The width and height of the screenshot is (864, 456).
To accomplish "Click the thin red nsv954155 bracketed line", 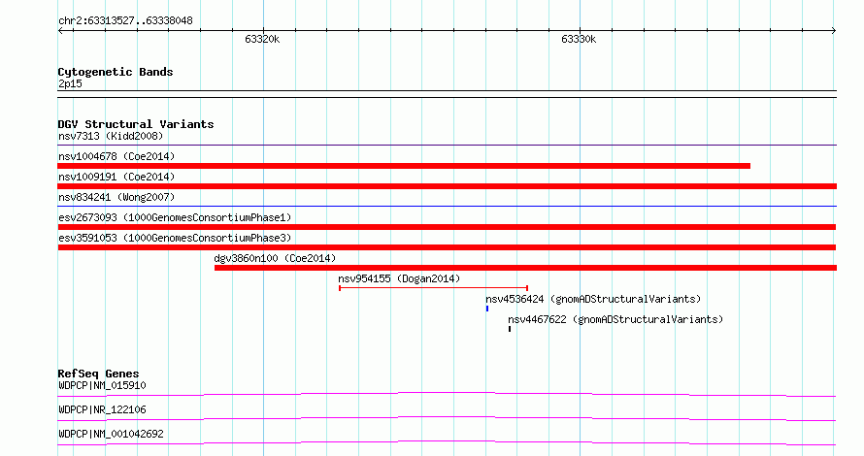I will [434, 288].
